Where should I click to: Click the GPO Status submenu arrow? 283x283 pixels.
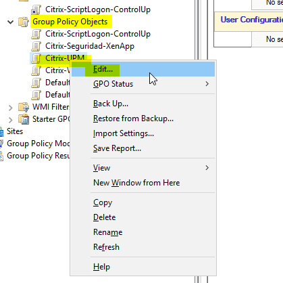[x=207, y=84]
